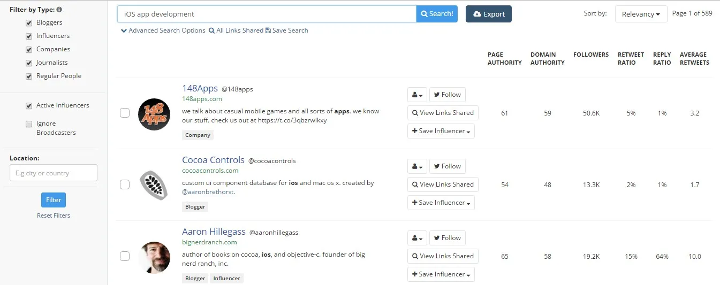Visit the bignerdranch.com link
This screenshot has height=285, width=720.
209,242
